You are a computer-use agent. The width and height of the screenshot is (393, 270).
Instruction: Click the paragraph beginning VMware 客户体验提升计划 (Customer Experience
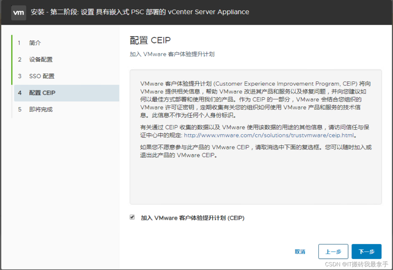pyautogui.click(x=256, y=99)
